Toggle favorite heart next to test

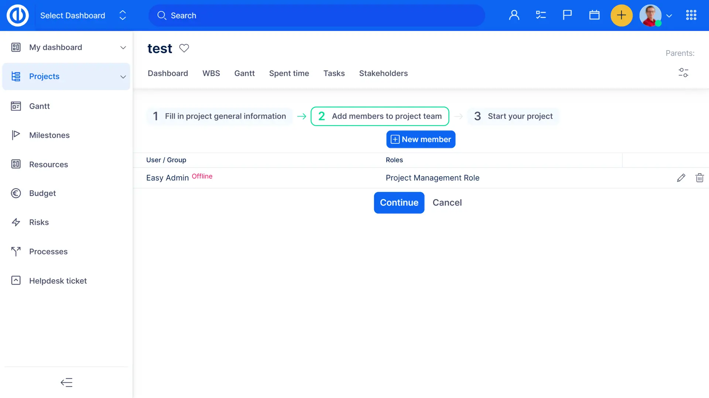[184, 48]
